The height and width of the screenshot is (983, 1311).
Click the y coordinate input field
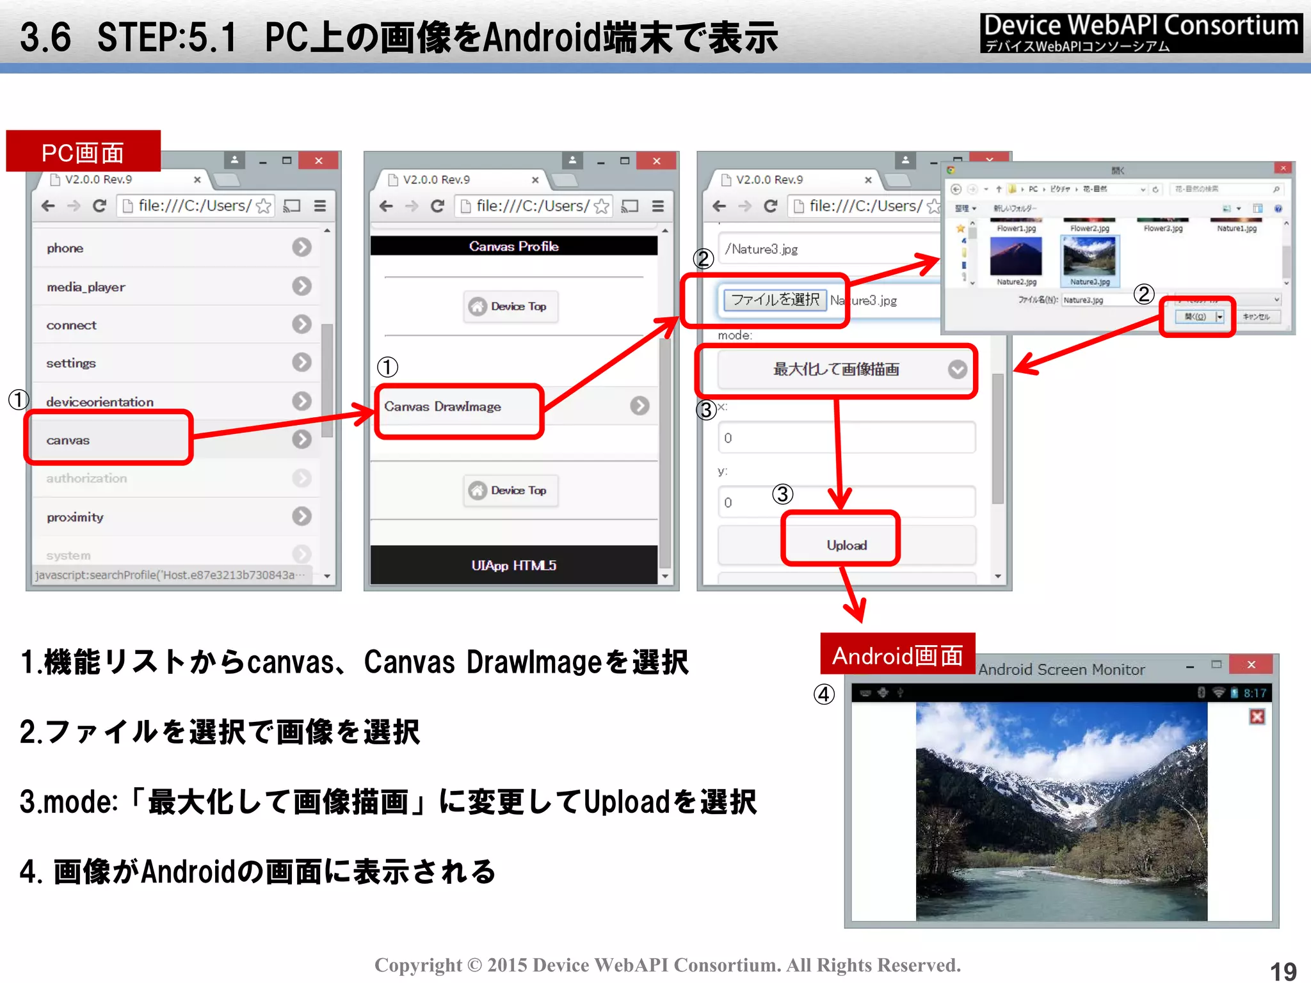847,502
